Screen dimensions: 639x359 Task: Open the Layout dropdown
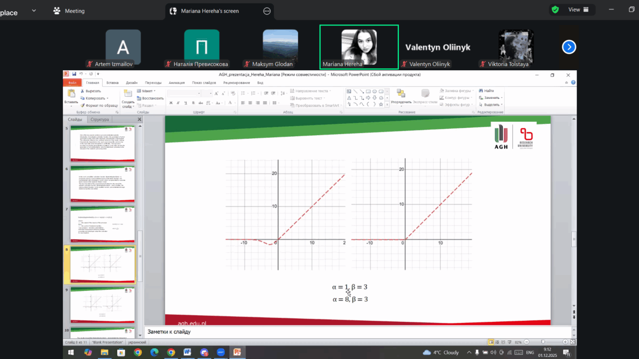pyautogui.click(x=146, y=91)
